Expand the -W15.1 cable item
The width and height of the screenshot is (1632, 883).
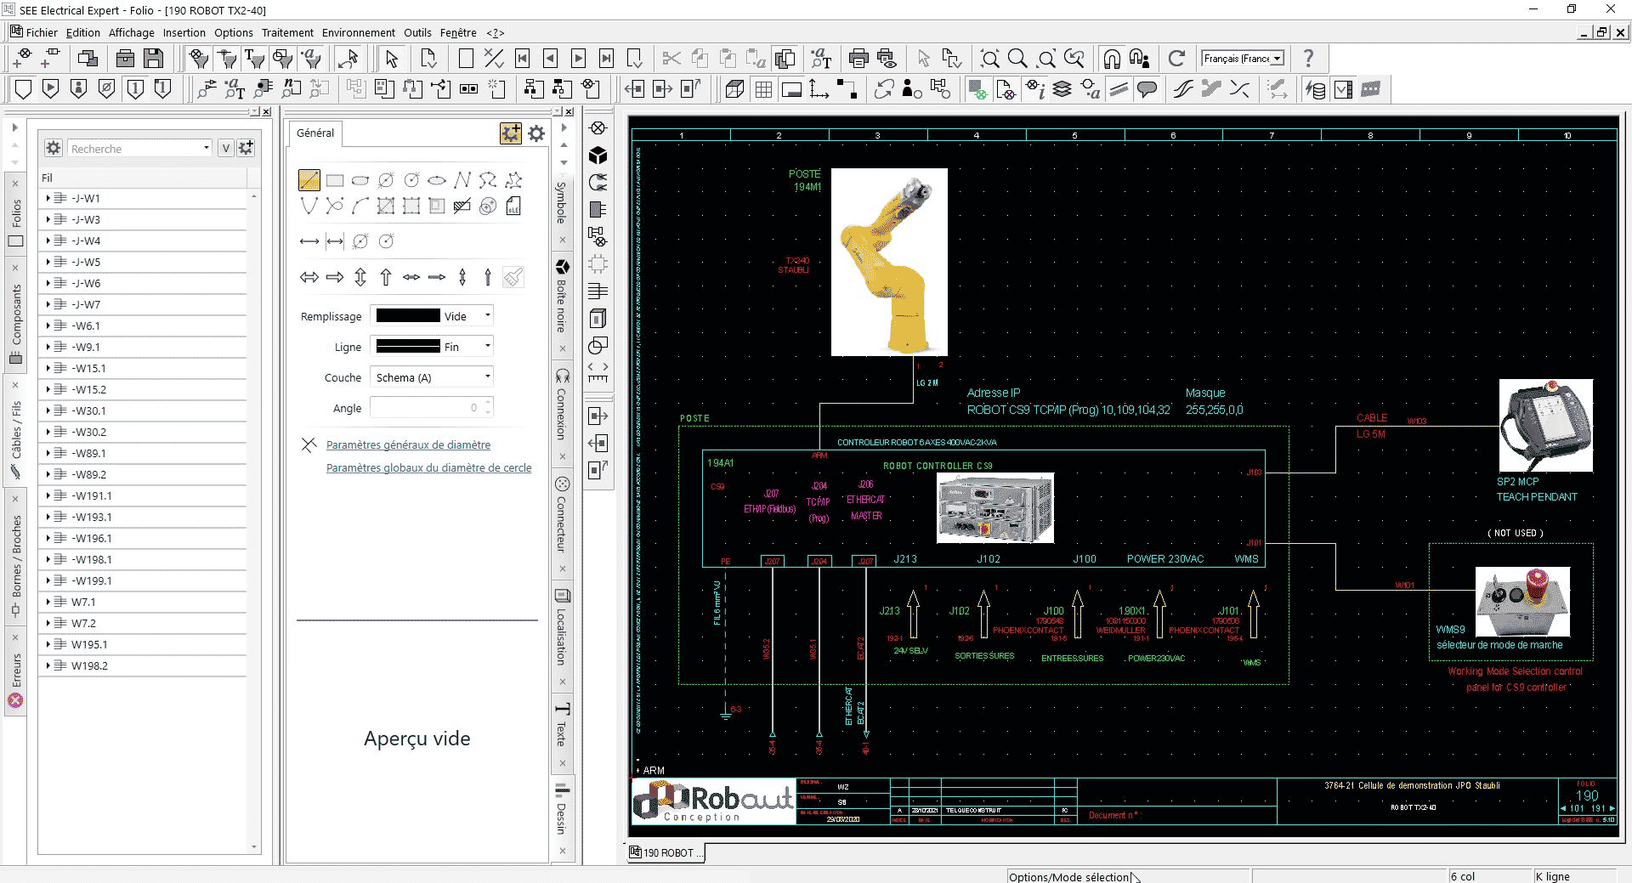[48, 368]
